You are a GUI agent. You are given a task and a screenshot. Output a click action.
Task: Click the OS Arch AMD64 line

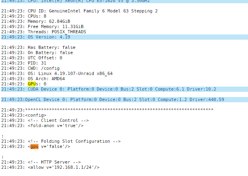point(33,79)
